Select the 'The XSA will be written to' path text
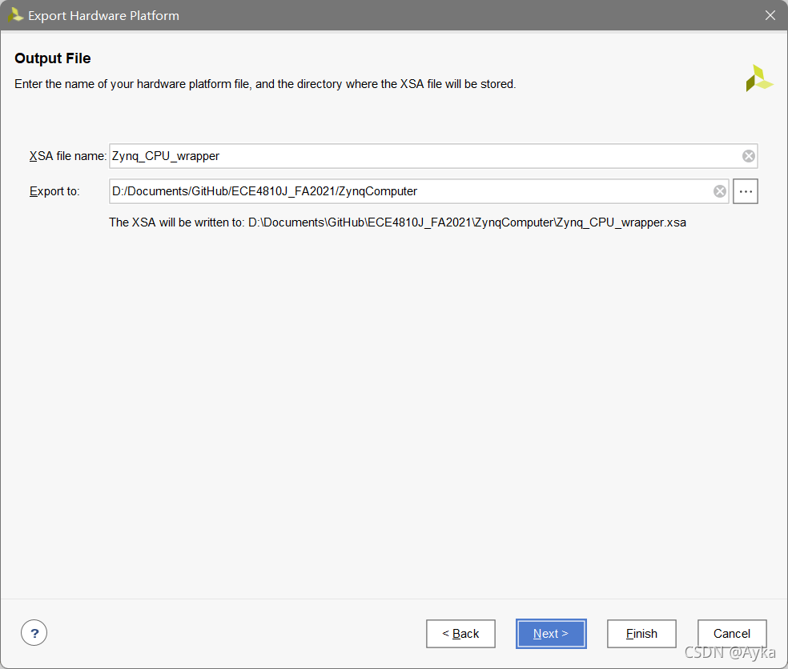The image size is (788, 669). pyautogui.click(x=397, y=222)
